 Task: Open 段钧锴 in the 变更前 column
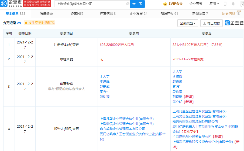[x=105, y=97]
